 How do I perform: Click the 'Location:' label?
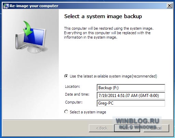72,86
